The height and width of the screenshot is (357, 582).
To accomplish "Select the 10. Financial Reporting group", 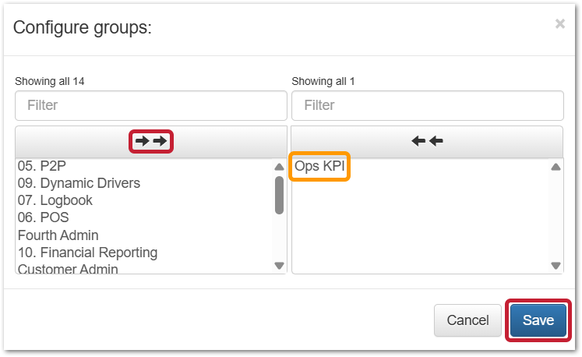I will (x=87, y=253).
